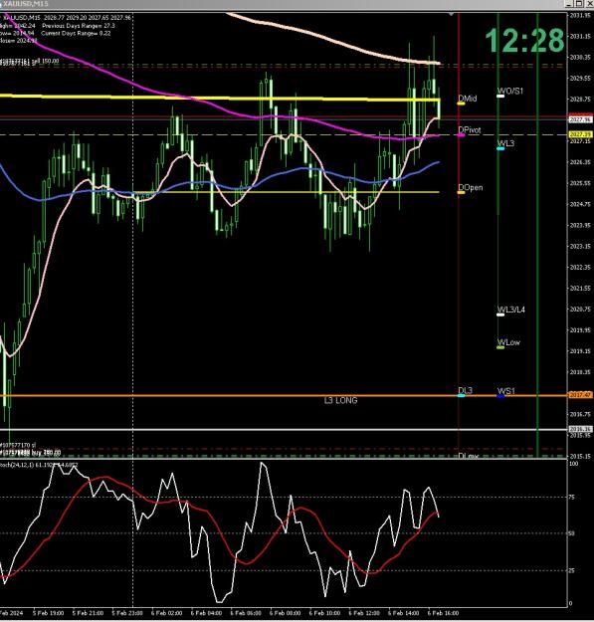
Task: Close the XAUUSD,M15 chart window
Action: [589, 4]
